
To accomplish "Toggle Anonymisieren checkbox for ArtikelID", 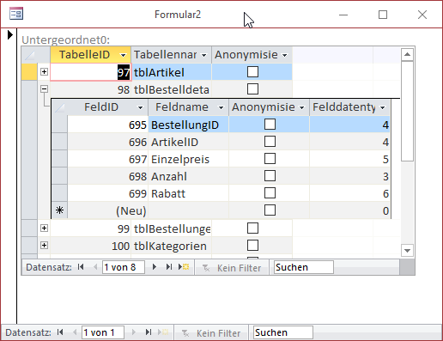I will (x=270, y=142).
